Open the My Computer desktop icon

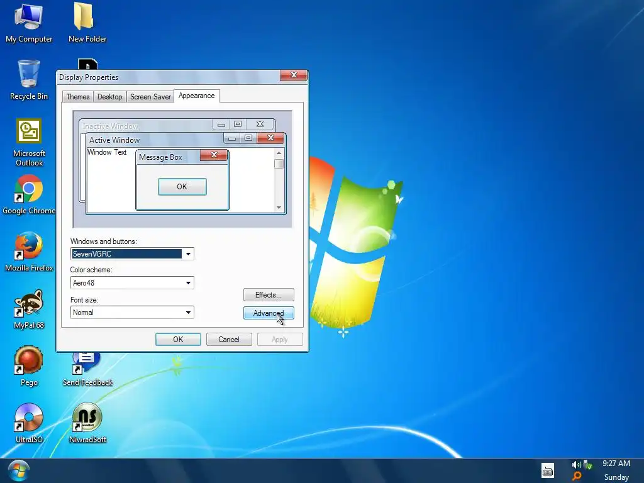pyautogui.click(x=29, y=23)
